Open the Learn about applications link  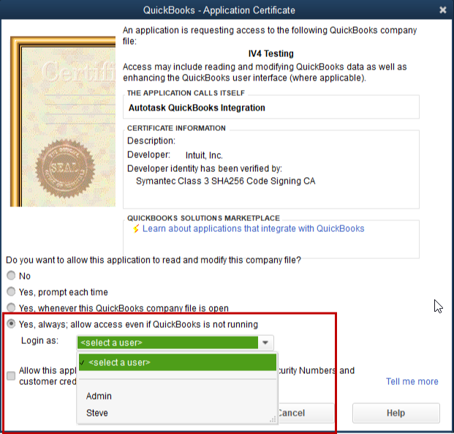click(x=253, y=229)
